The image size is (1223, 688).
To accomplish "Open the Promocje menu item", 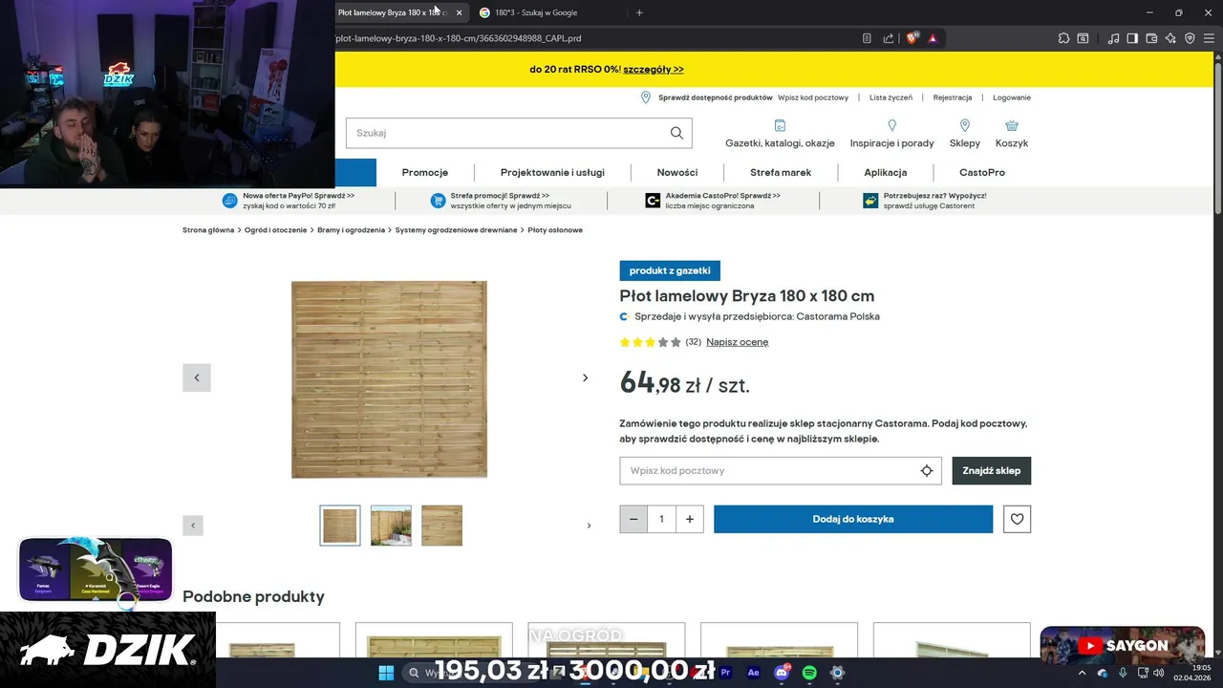I will point(425,173).
